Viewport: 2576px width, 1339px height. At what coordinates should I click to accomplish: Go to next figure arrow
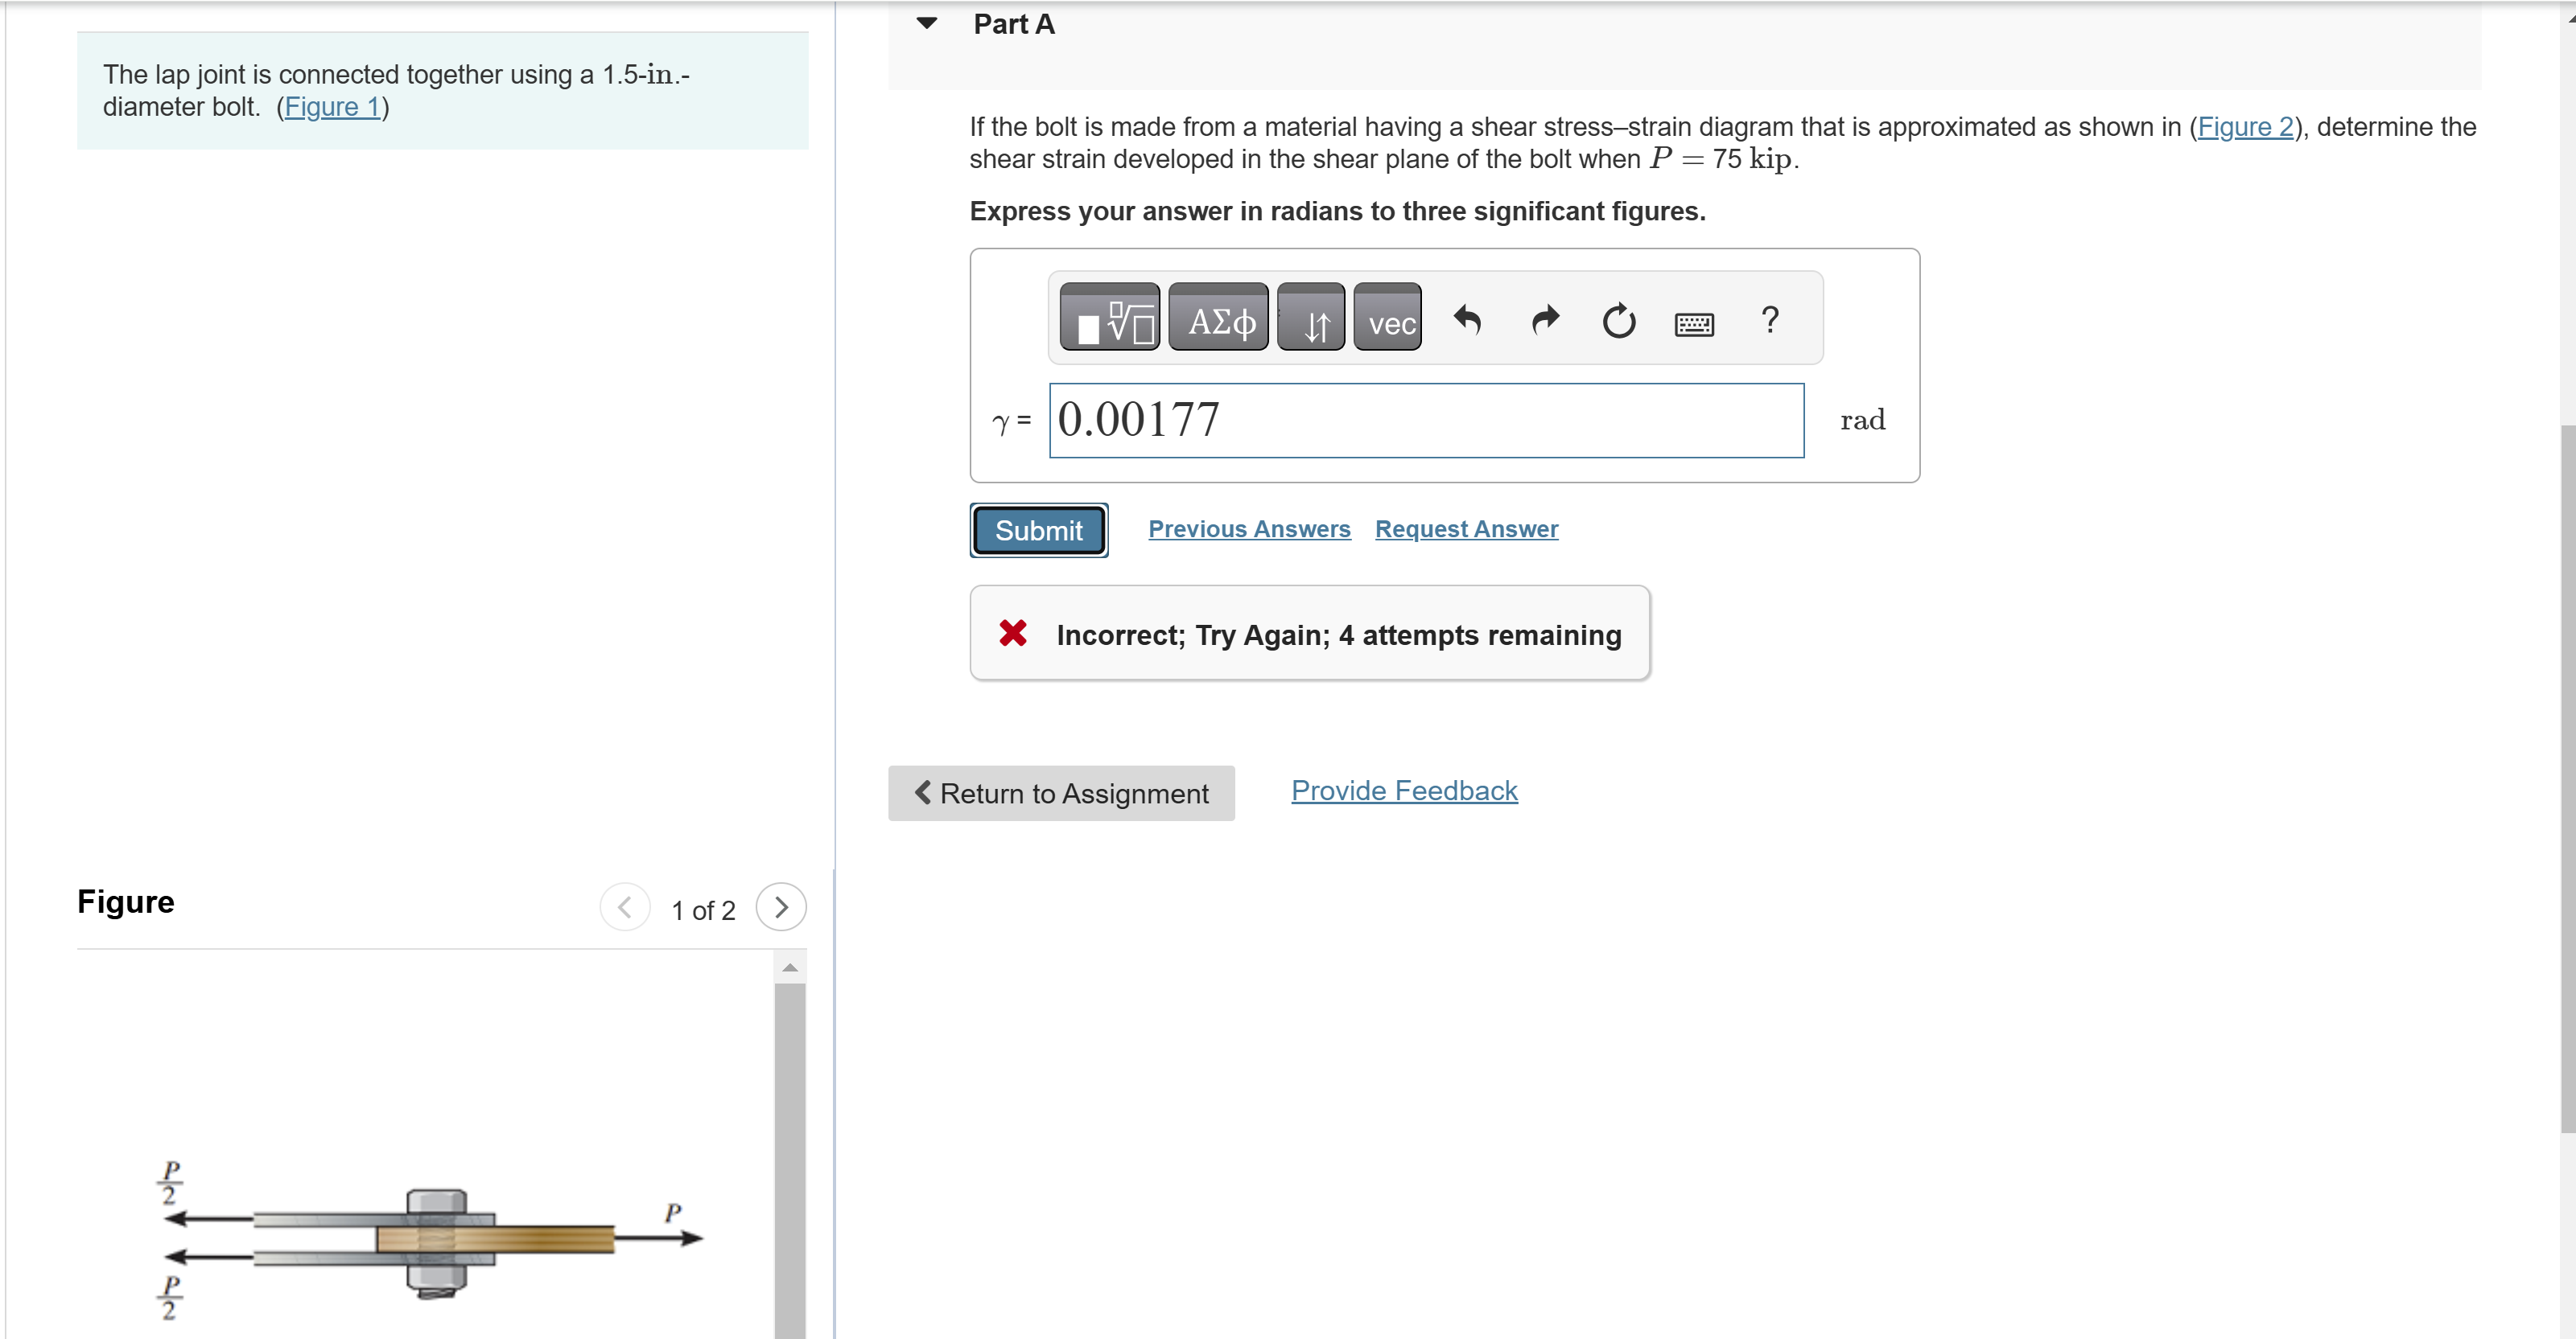tap(781, 907)
